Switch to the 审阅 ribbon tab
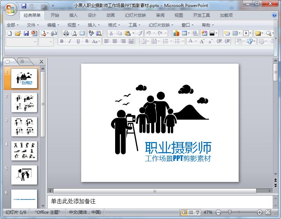The height and width of the screenshot is (219, 281). click(x=160, y=15)
